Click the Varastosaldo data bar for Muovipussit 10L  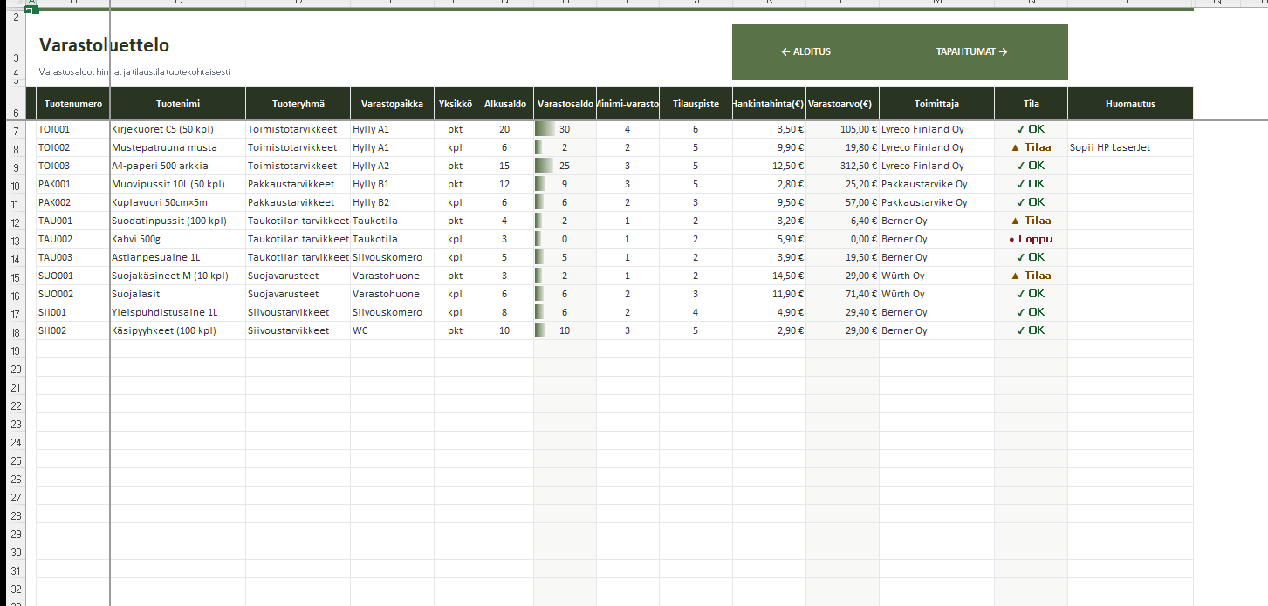(x=564, y=184)
